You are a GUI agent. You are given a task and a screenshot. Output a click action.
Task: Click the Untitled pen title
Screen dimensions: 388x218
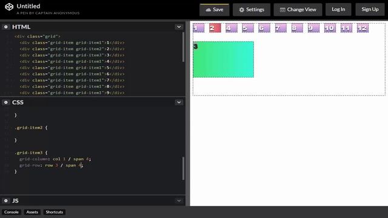28,6
